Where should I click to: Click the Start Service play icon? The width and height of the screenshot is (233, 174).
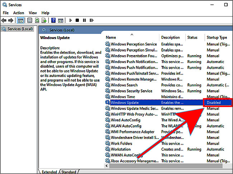(x=70, y=20)
